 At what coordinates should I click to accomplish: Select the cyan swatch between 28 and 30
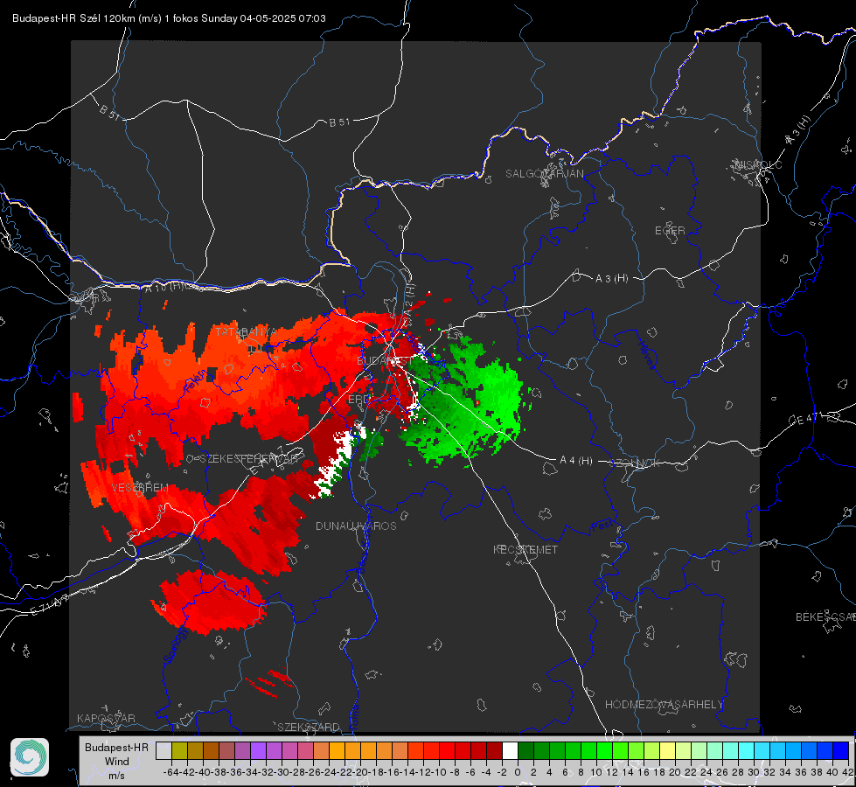(x=746, y=751)
